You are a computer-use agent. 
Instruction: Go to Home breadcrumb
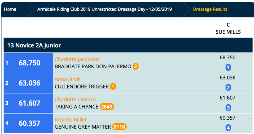[x=10, y=9]
